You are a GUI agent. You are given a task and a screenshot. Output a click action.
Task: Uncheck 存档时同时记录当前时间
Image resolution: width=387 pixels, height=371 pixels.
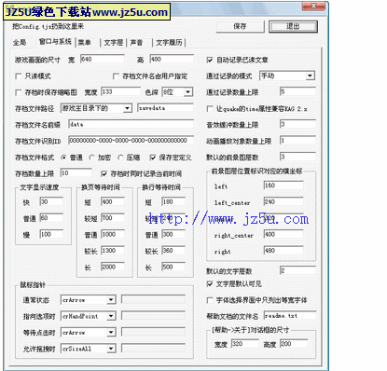104,173
